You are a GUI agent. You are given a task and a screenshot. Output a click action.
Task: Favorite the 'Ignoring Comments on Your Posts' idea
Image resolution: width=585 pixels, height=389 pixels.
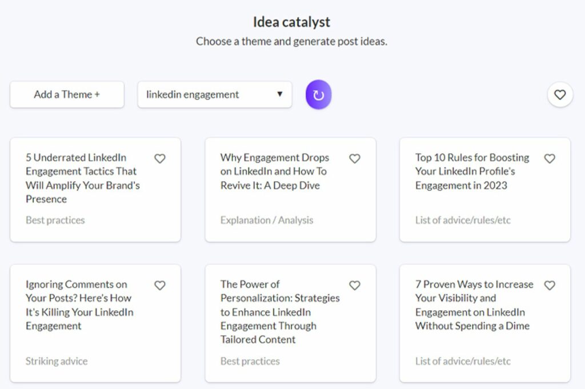point(160,286)
